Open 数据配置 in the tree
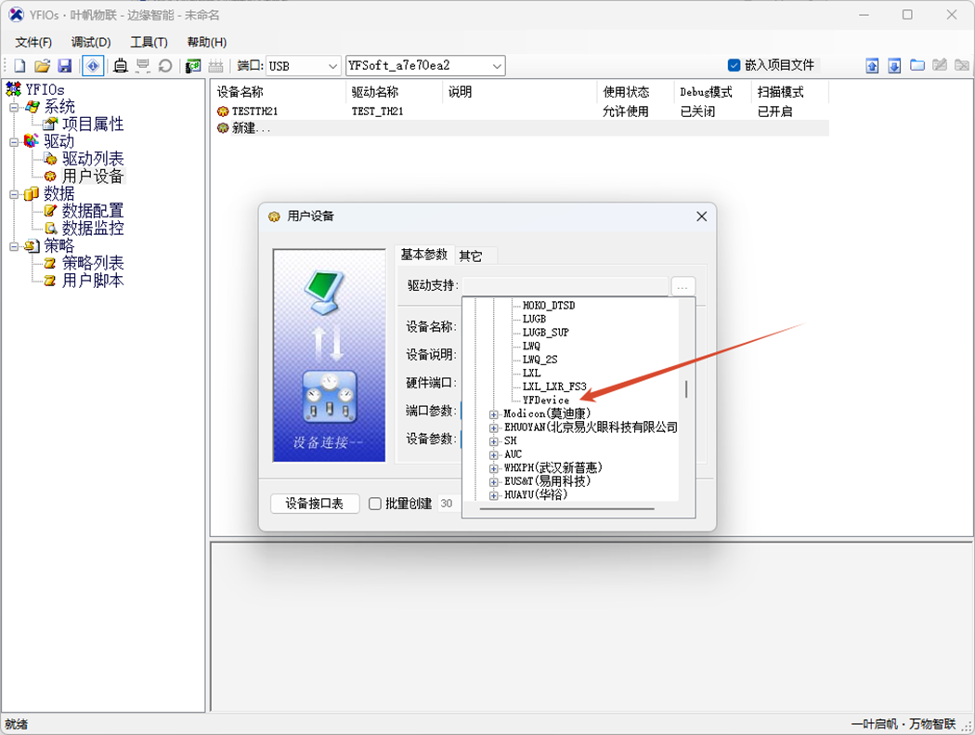 coord(93,211)
